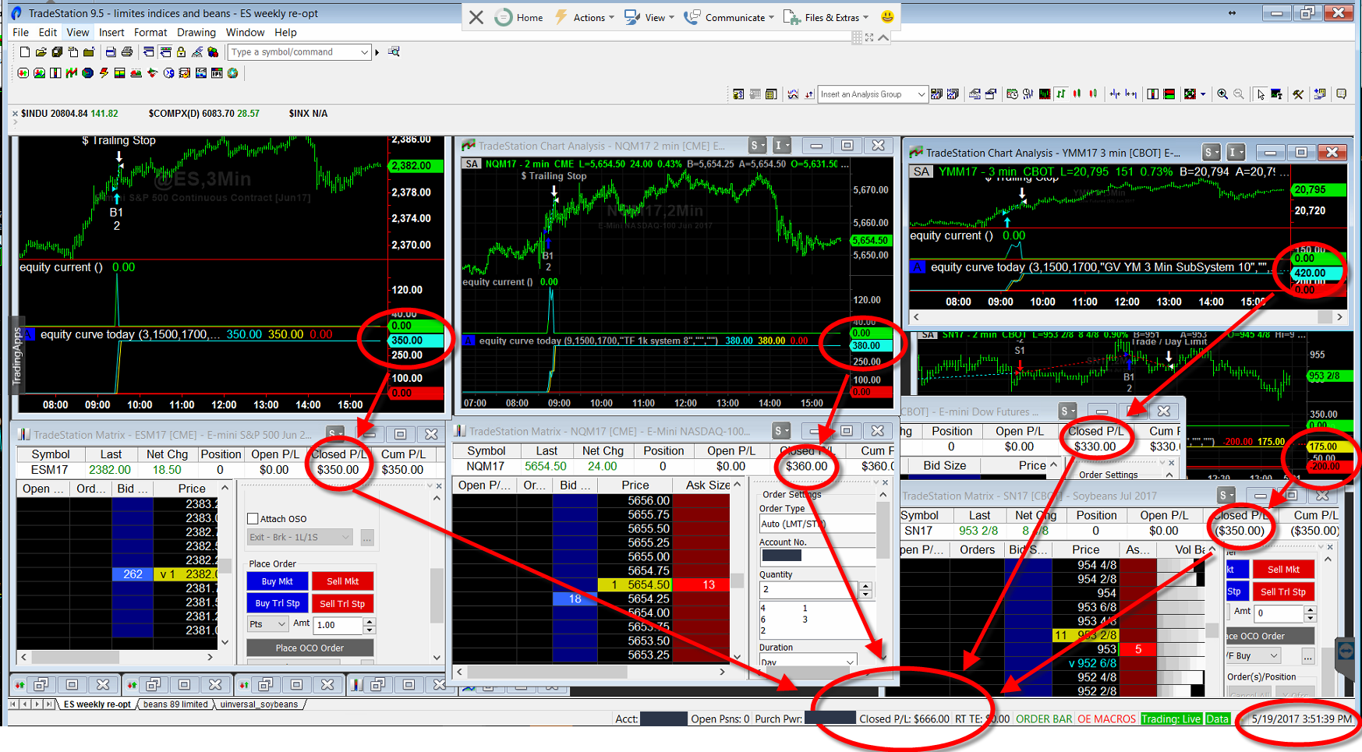Select the arrow pointer tool
1362x752 pixels.
[x=1261, y=94]
